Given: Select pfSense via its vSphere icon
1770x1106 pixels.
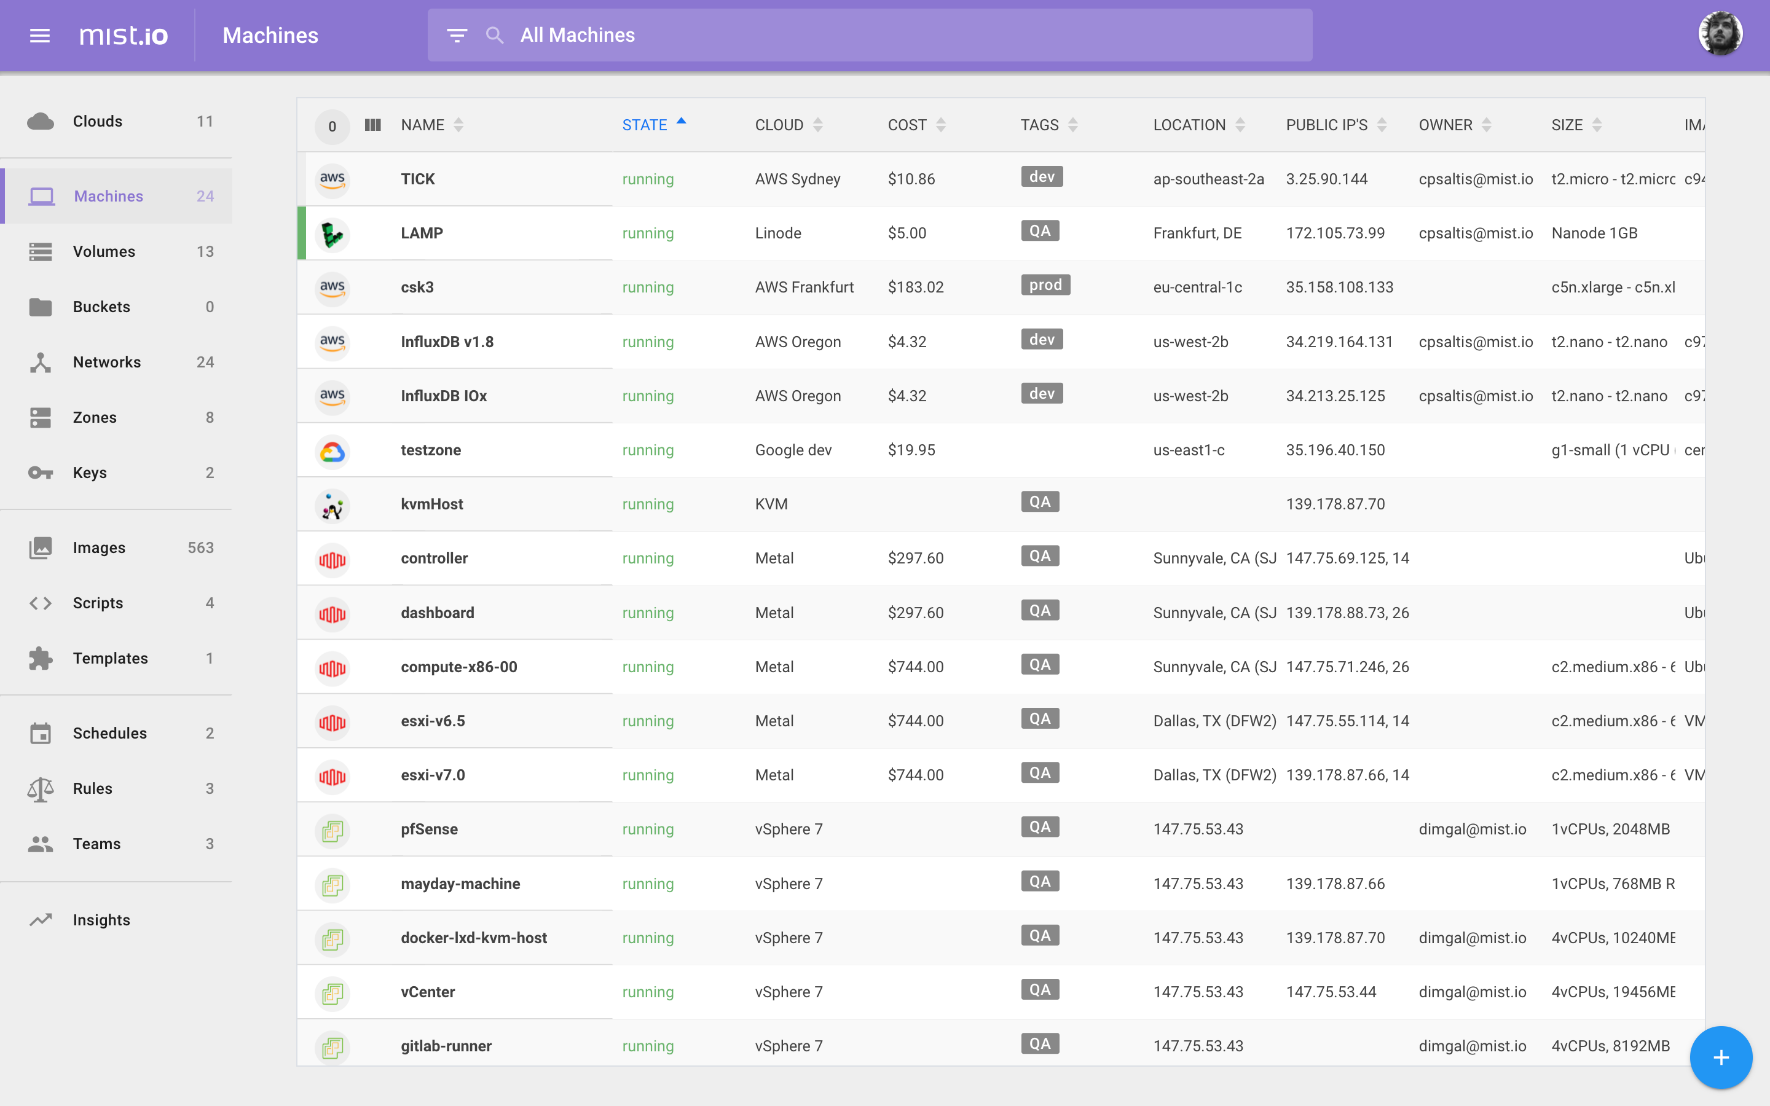Looking at the screenshot, I should point(332,831).
